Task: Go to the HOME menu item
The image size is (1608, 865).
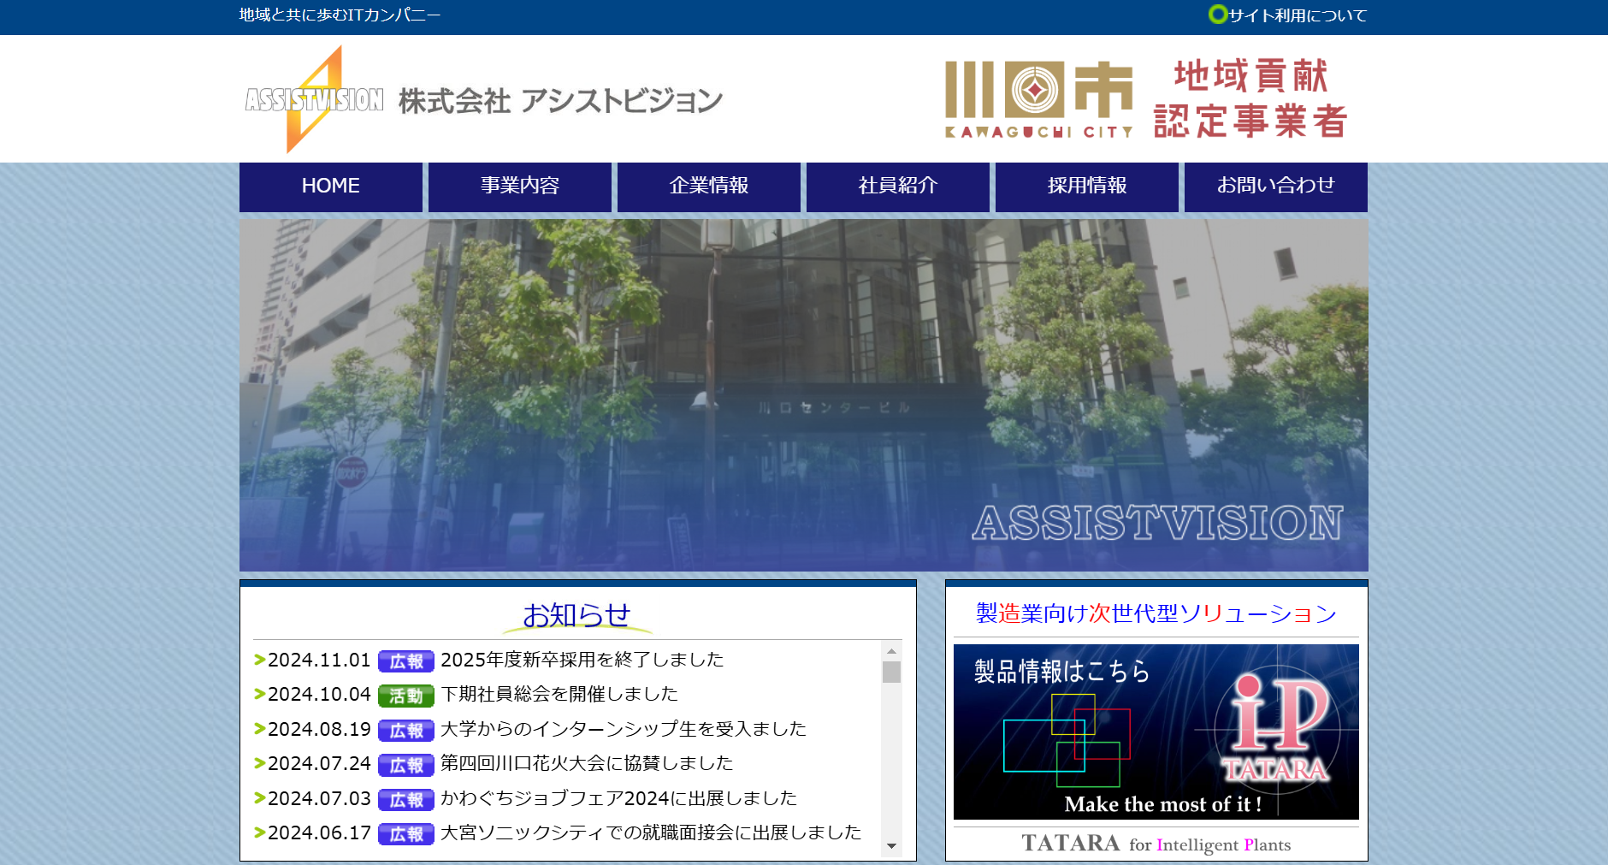Action: pos(331,187)
